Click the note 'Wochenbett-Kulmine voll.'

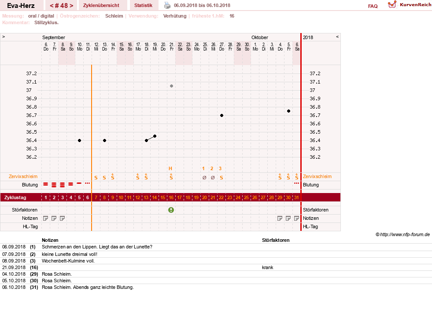[x=68, y=261]
